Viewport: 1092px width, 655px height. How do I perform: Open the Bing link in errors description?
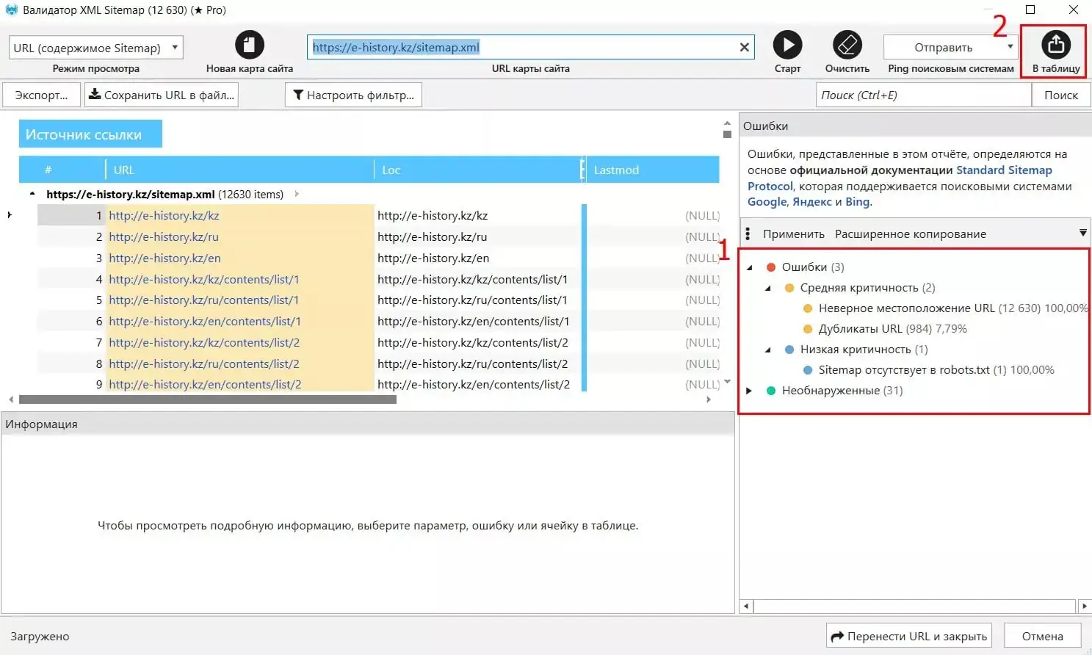[857, 202]
